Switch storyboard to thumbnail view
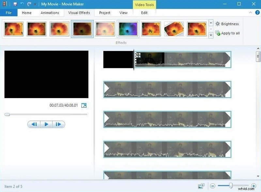This screenshot has width=261, height=192. click(x=201, y=185)
